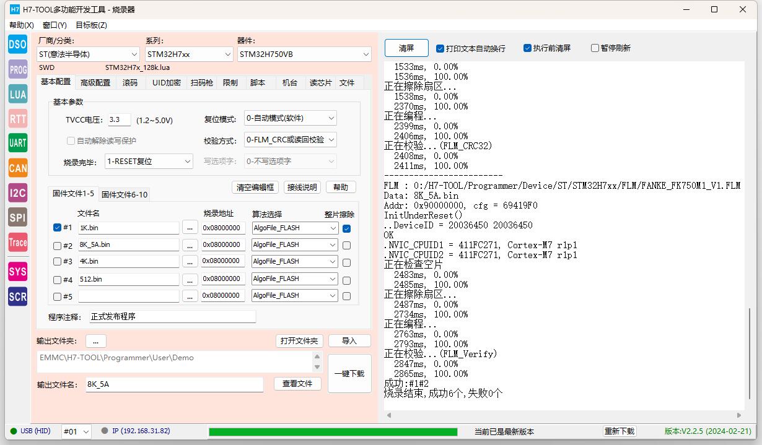Enable firmware file #3 checkbox
This screenshot has height=445, width=762.
pos(58,262)
